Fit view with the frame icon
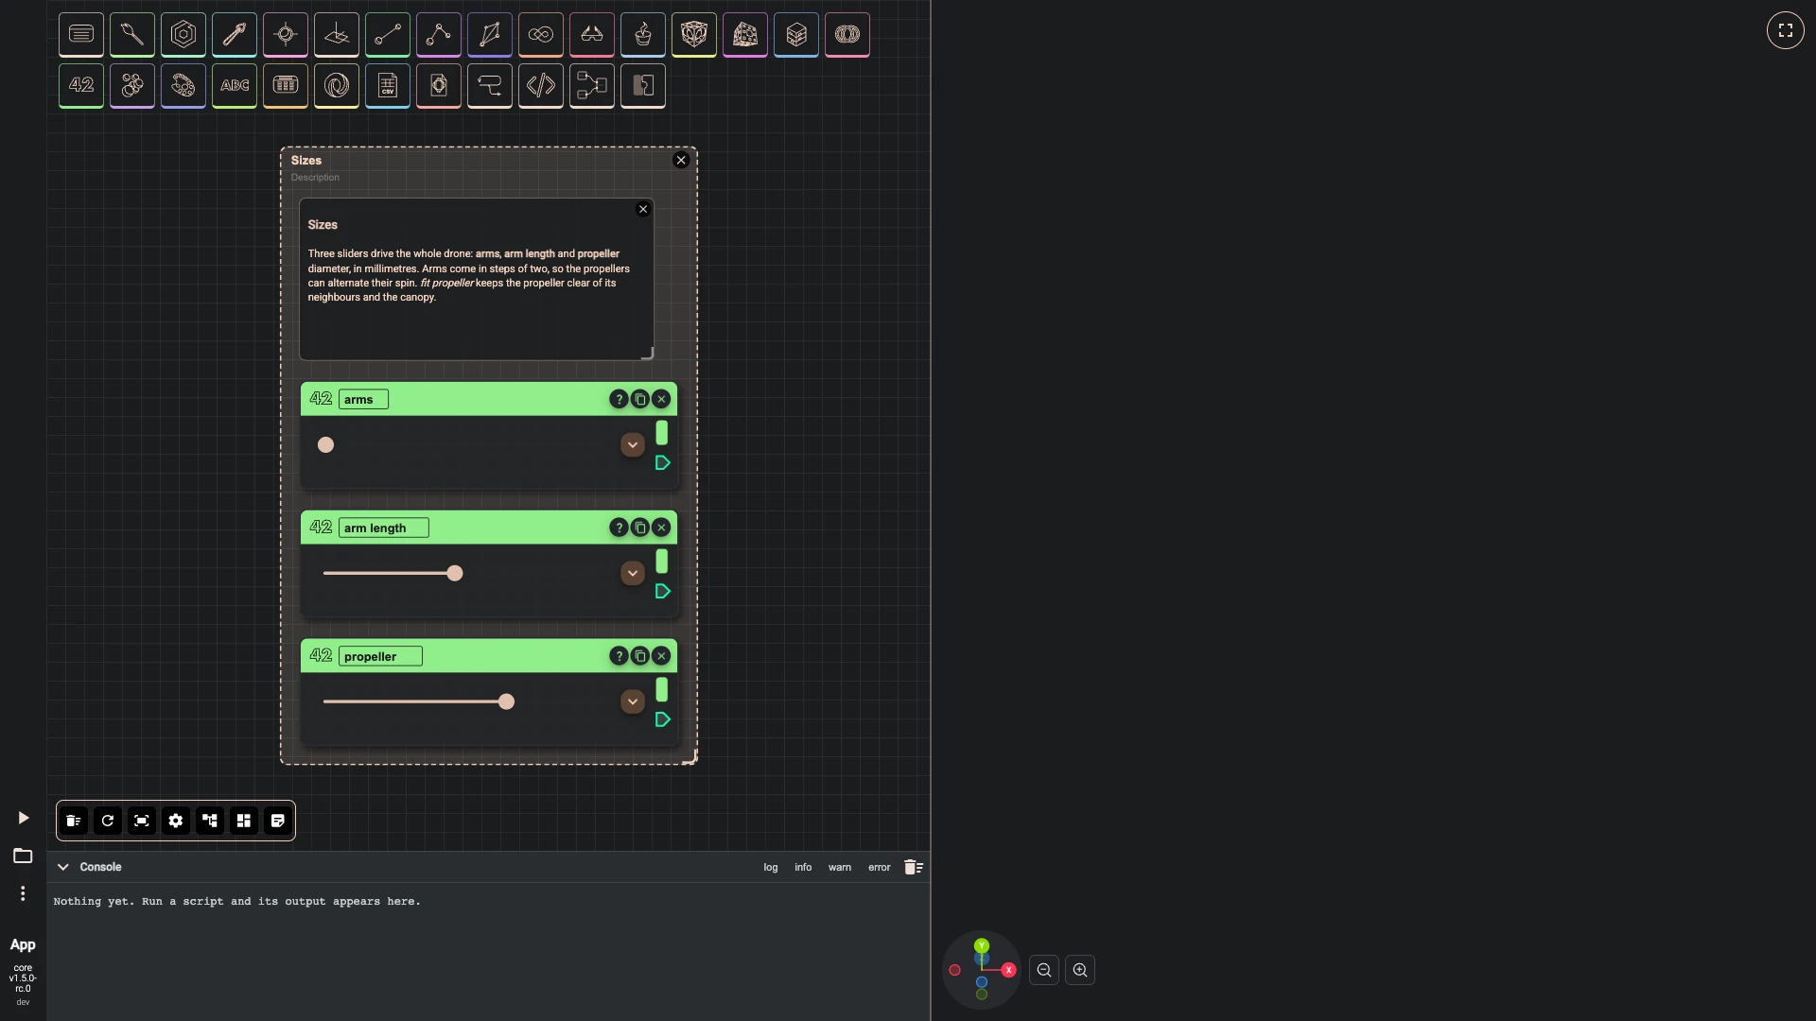The image size is (1816, 1021). (142, 821)
